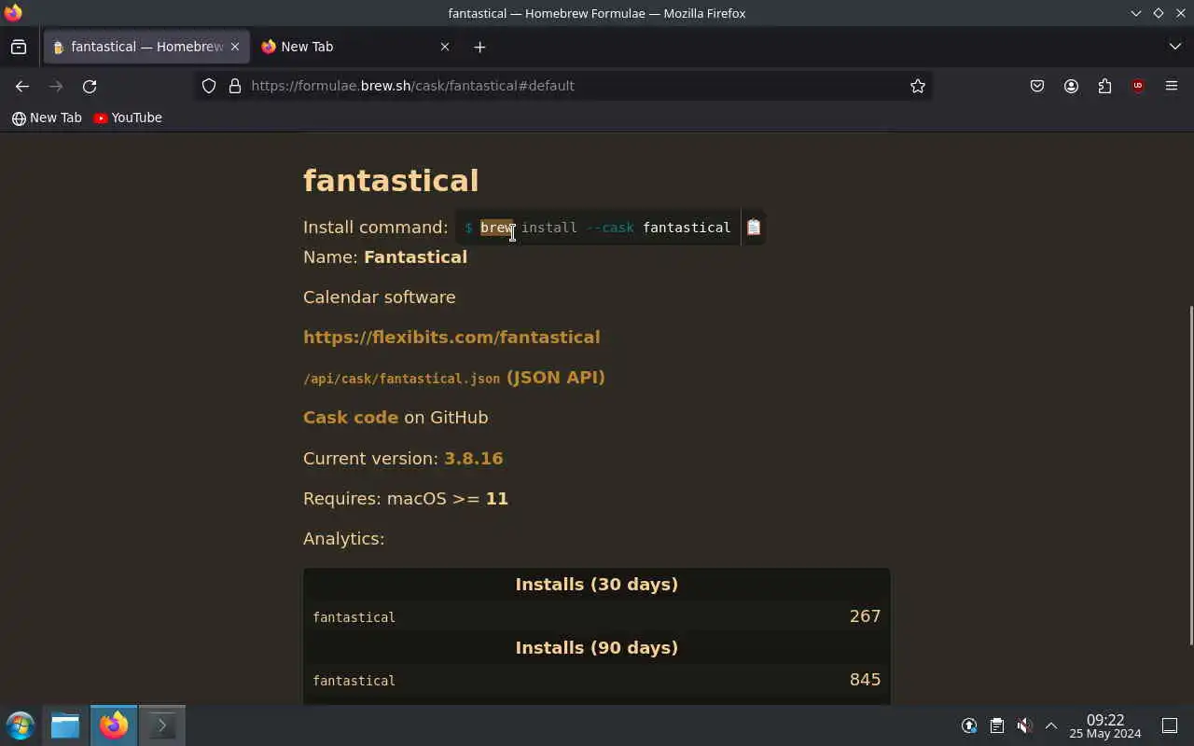Click the page vertical scrollbar
The image size is (1194, 746).
tap(1190, 474)
